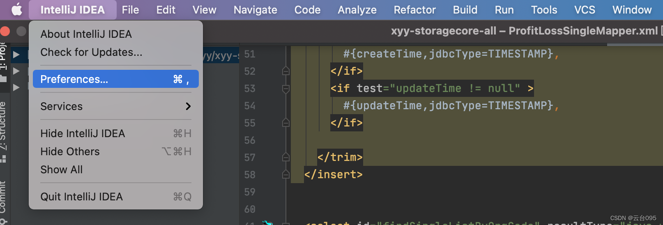Select About IntelliJ IDEA
This screenshot has width=663, height=225.
[x=116, y=34]
